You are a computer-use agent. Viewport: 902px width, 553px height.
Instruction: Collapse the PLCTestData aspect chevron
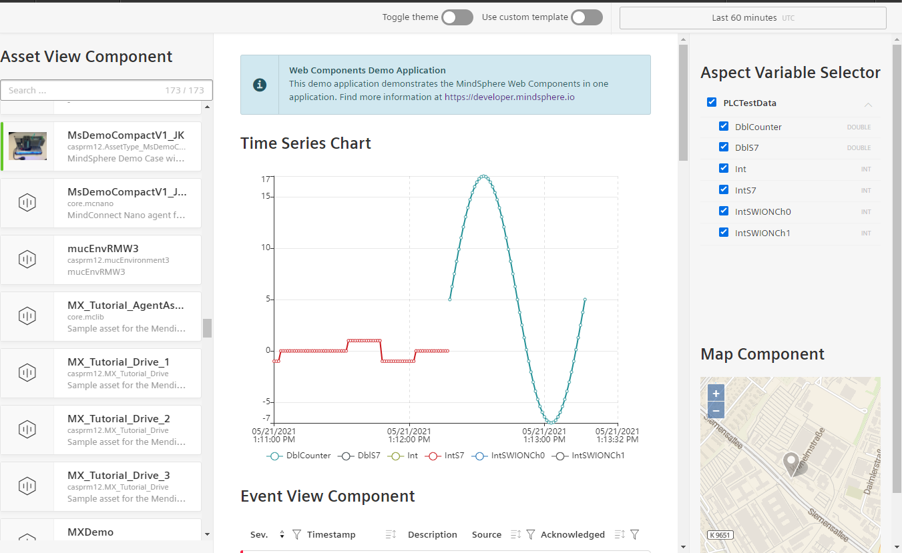pos(868,105)
